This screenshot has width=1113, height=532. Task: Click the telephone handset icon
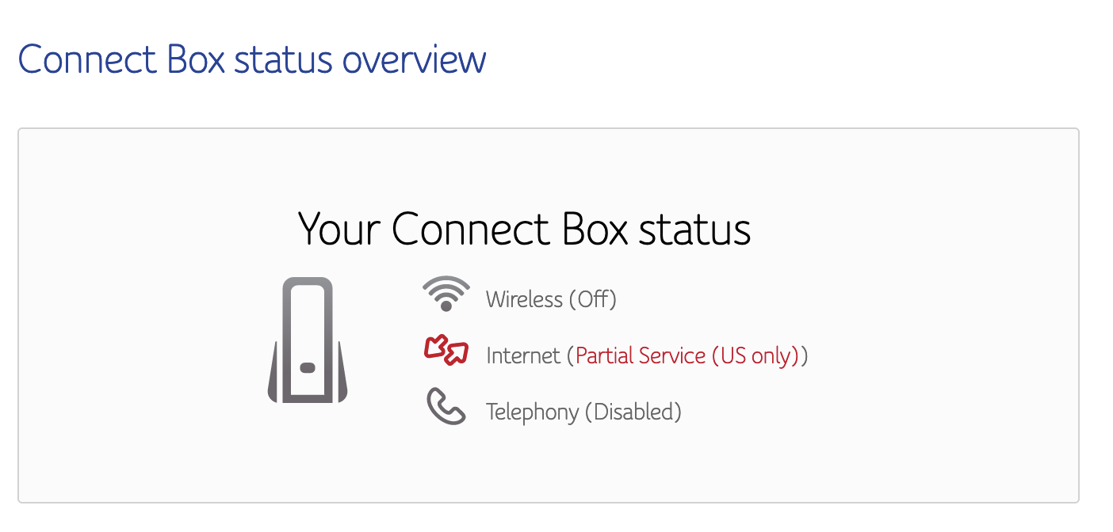point(446,406)
